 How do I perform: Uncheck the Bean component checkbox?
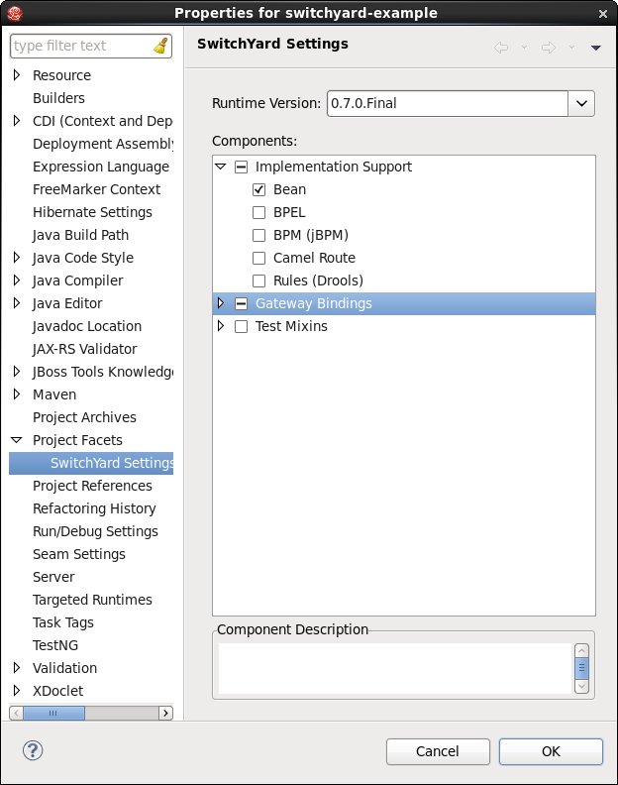[258, 189]
